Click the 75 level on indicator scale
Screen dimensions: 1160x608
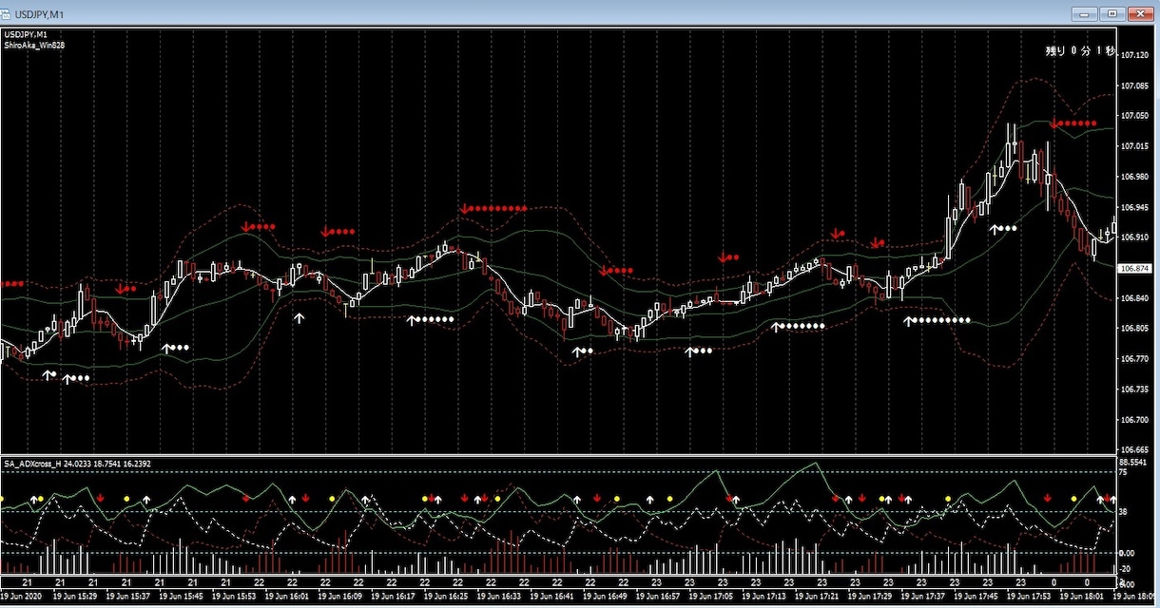click(1123, 471)
